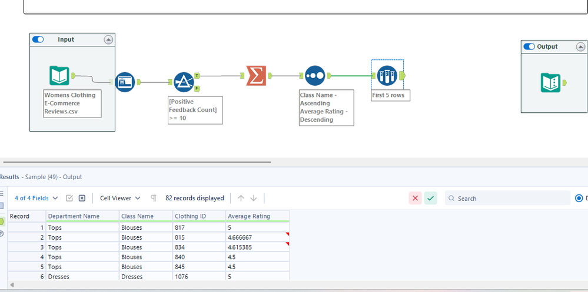Image resolution: width=588 pixels, height=292 pixels.
Task: Click the First 5 rows annotation
Action: tap(390, 95)
